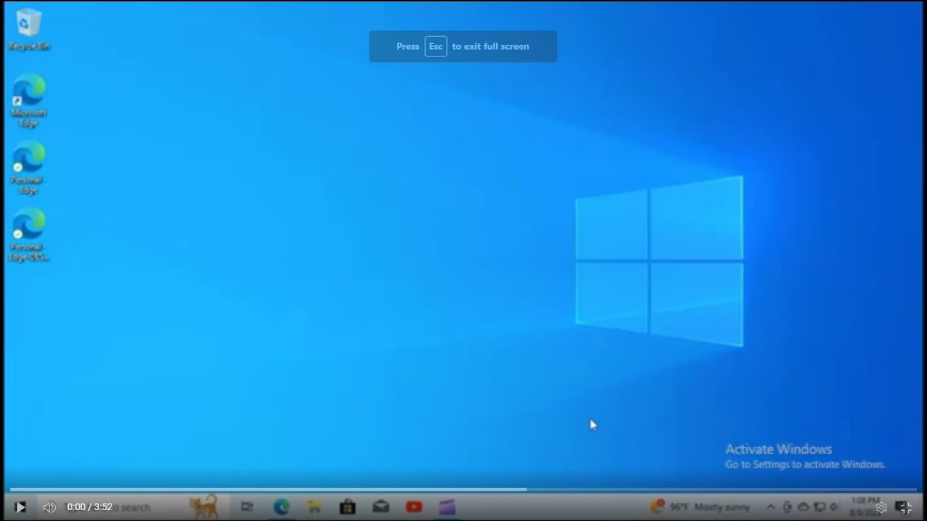Click the cat icon in search box
Screen dimensions: 927x521
[x=204, y=507]
